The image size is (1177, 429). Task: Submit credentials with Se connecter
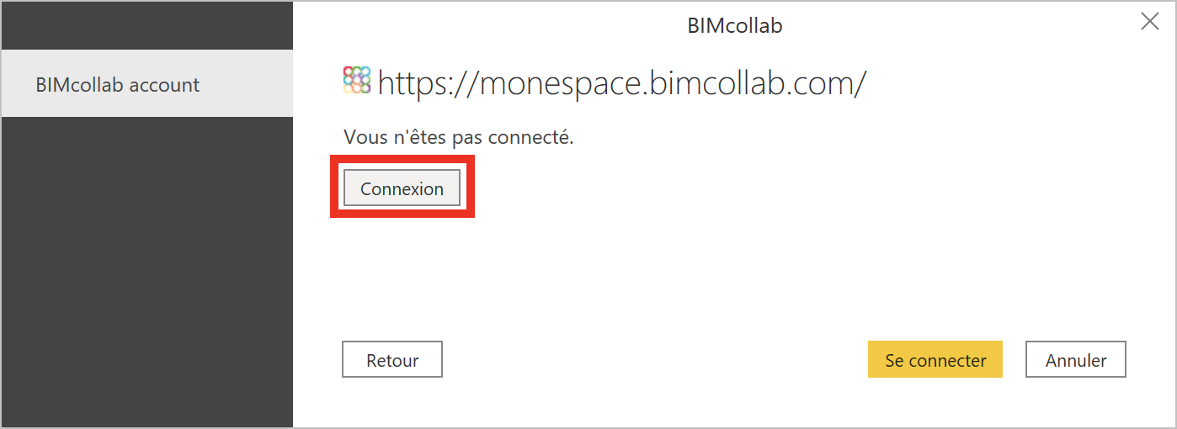935,359
